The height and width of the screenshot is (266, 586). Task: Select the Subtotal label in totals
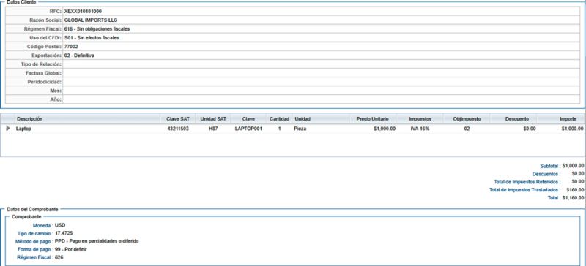pyautogui.click(x=550, y=166)
